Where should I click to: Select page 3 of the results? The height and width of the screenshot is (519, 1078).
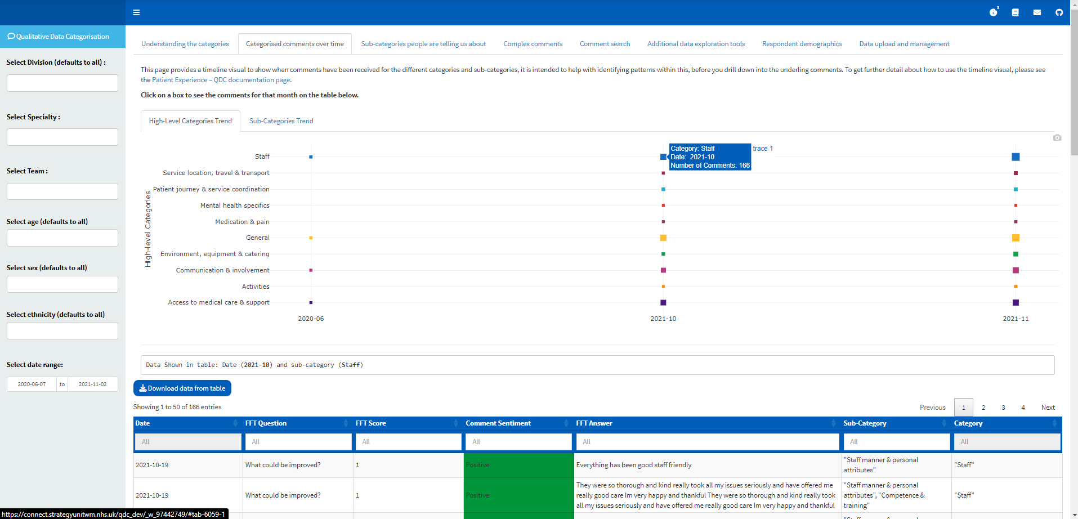1003,407
